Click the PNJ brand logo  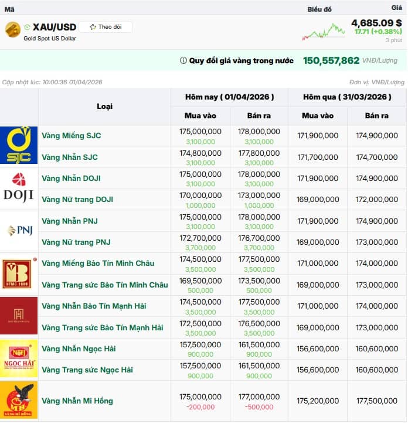click(20, 230)
